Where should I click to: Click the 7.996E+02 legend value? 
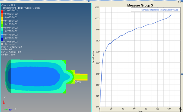point(12,42)
